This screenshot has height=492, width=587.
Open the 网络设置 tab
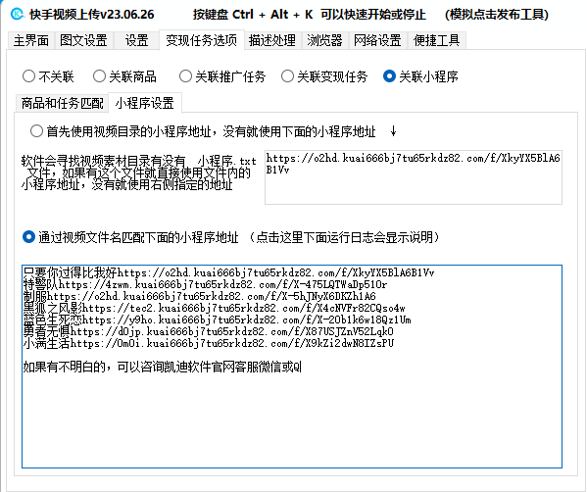(x=377, y=40)
